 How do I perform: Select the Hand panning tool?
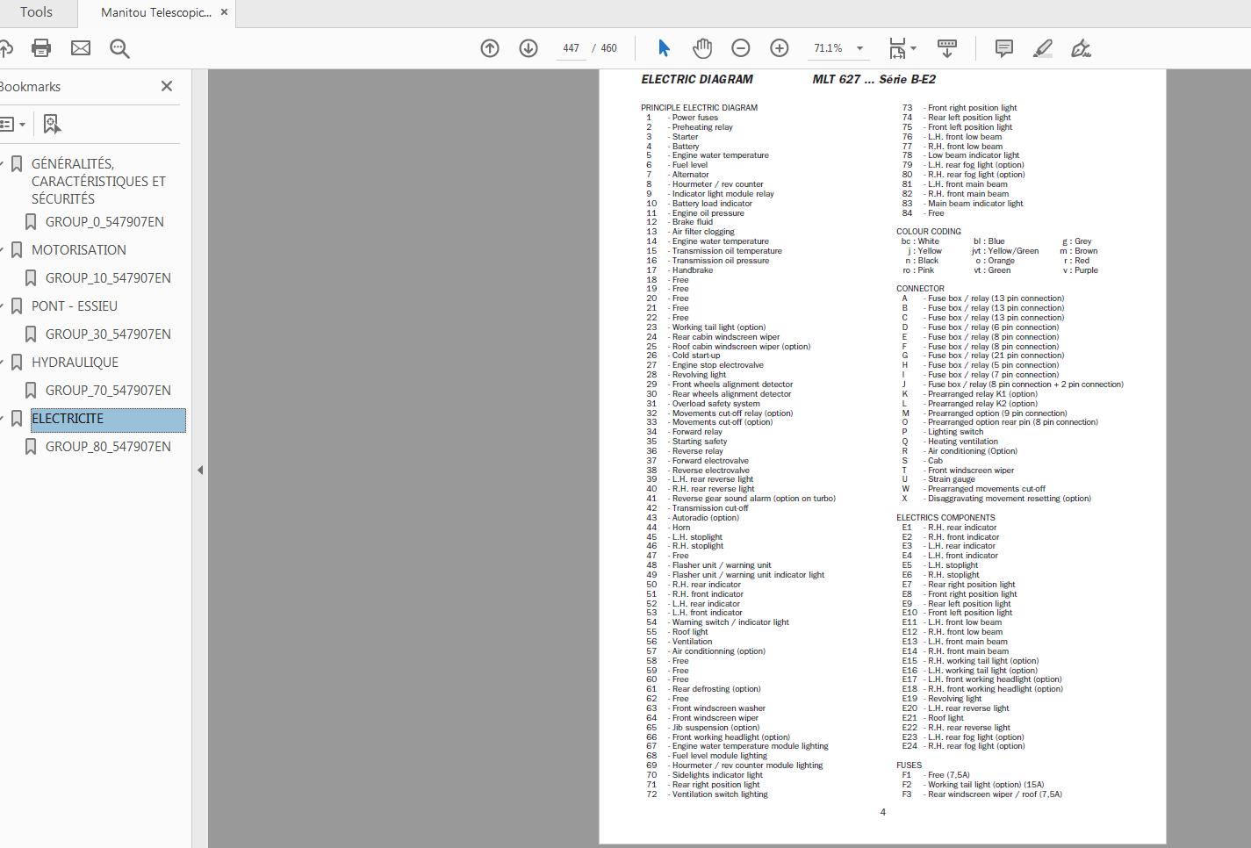702,48
